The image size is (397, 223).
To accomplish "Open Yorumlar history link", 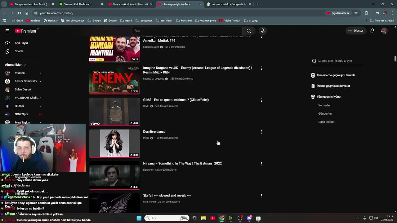I will (324, 105).
